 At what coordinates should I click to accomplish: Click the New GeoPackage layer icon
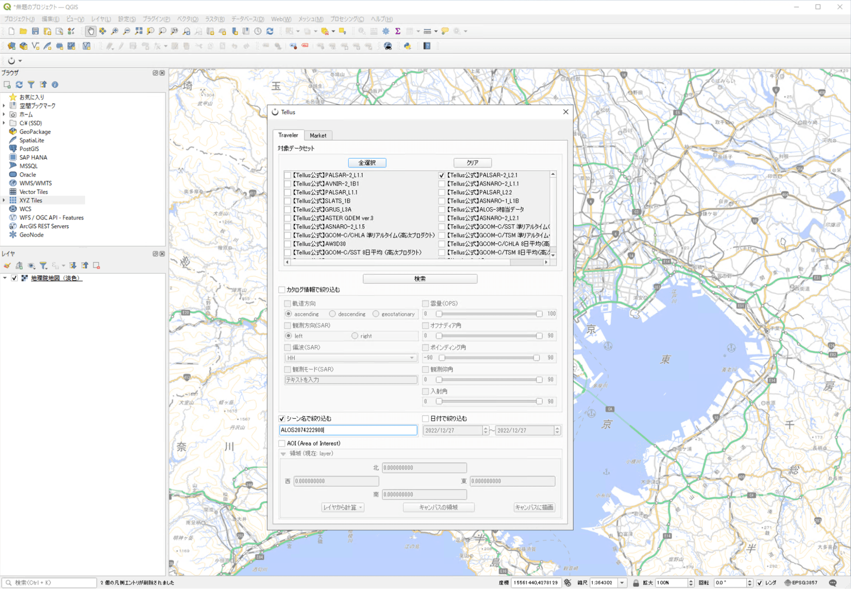tap(23, 46)
